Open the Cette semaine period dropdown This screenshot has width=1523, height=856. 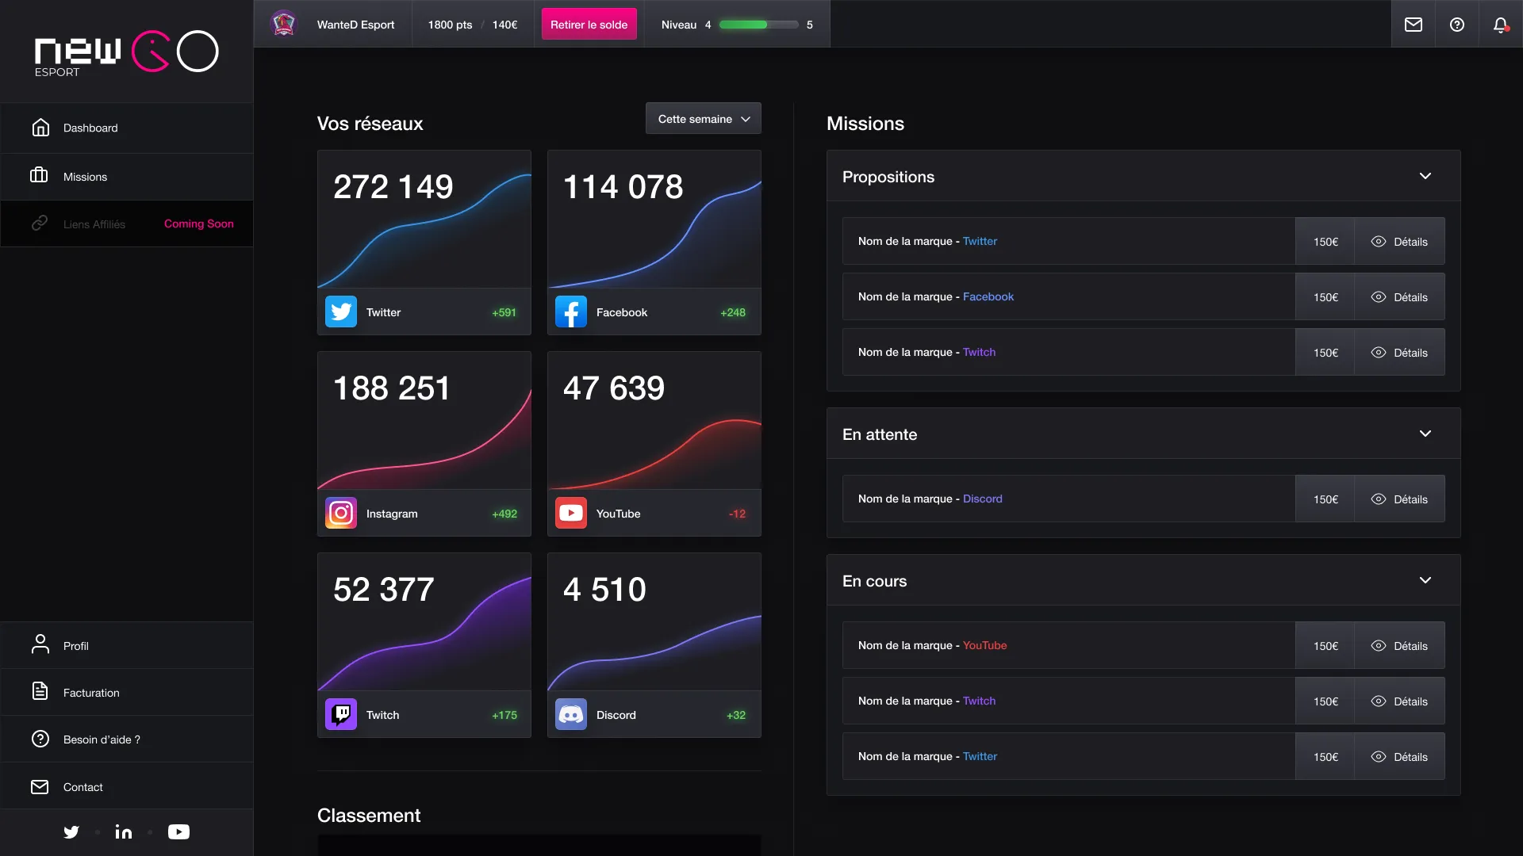(x=703, y=118)
